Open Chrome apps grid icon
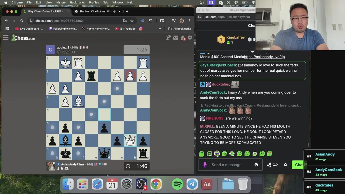The width and height of the screenshot is (345, 194). [x=7, y=29]
